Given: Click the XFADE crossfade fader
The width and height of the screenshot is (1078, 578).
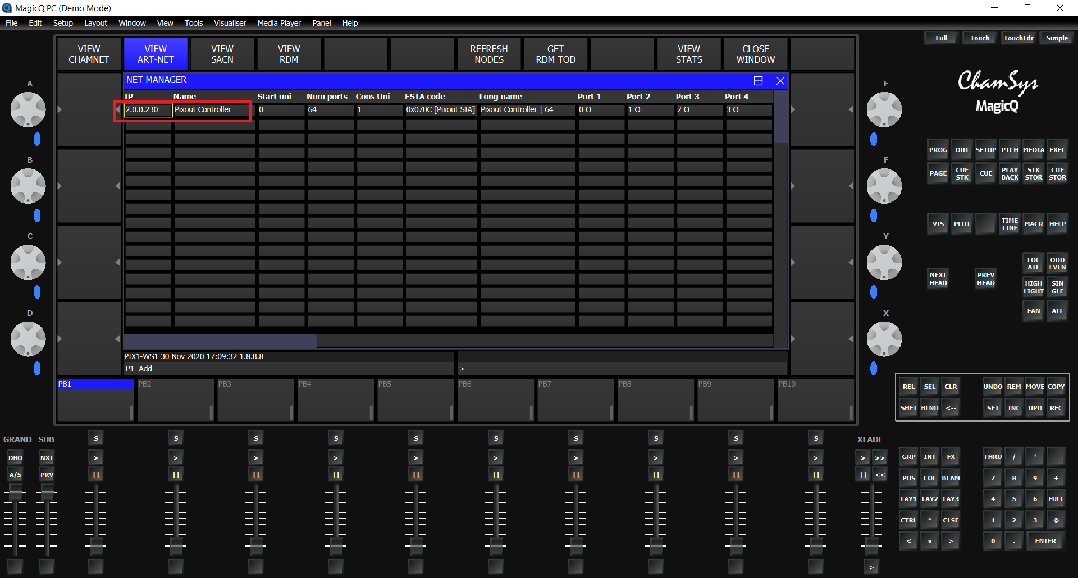Looking at the screenshot, I should tap(871, 545).
